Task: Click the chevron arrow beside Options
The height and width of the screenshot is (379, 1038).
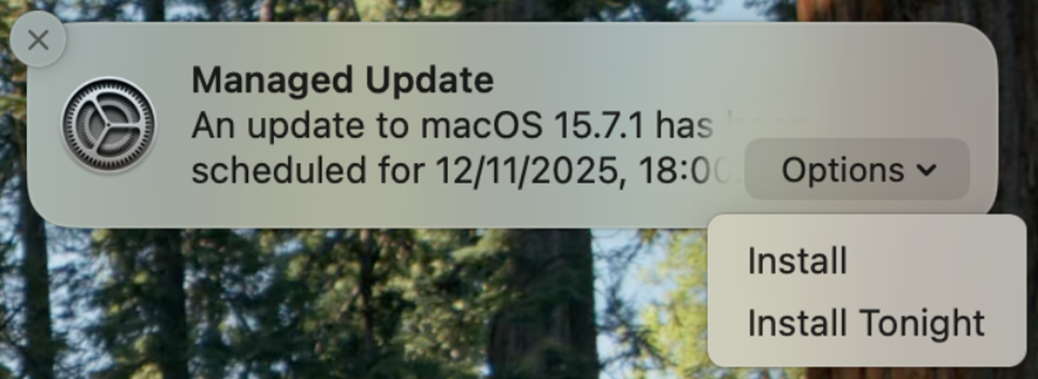Action: click(x=927, y=169)
